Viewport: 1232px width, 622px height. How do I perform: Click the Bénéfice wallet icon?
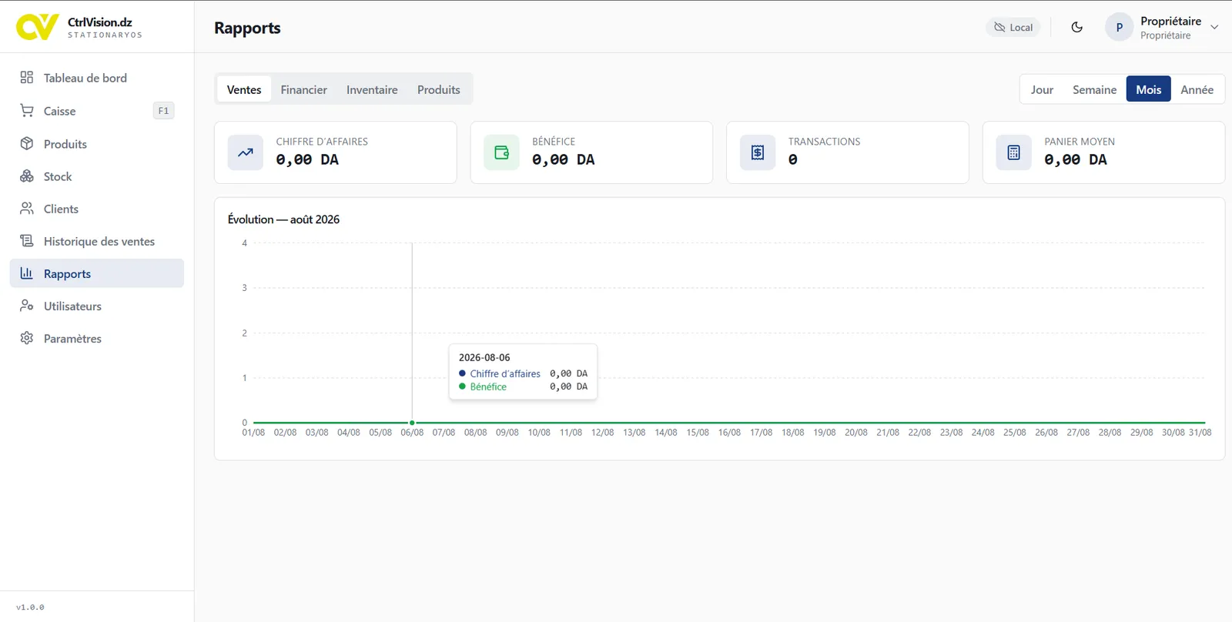click(x=501, y=152)
